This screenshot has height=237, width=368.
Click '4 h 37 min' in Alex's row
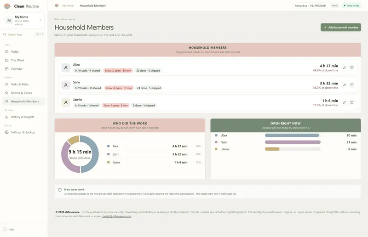coord(329,66)
